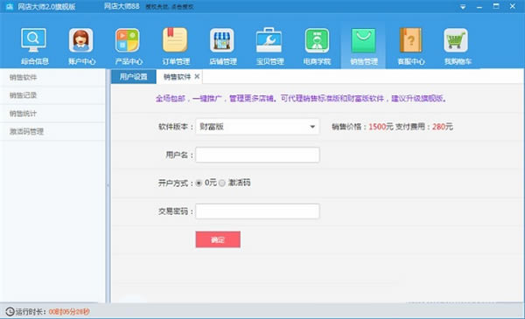Open the 电商学院 icon
Image resolution: width=525 pixels, height=319 pixels.
(x=317, y=40)
